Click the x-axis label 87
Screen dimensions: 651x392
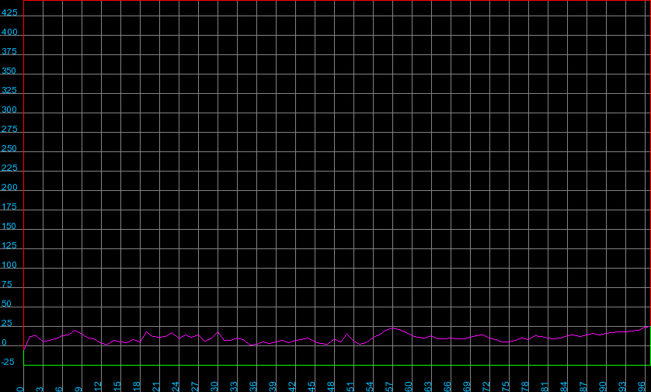point(584,387)
